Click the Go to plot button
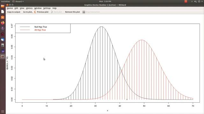Viewport: 204px width, 114px height. coord(28,12)
